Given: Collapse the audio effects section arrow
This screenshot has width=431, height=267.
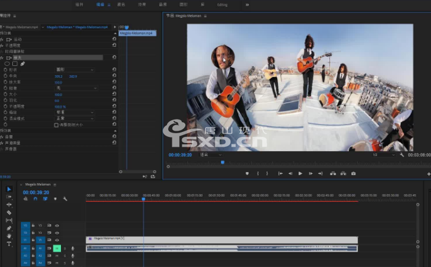Looking at the screenshot, I should pyautogui.click(x=115, y=131).
